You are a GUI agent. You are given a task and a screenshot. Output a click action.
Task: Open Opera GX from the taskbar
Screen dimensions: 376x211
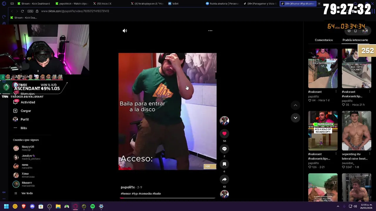(x=75, y=206)
